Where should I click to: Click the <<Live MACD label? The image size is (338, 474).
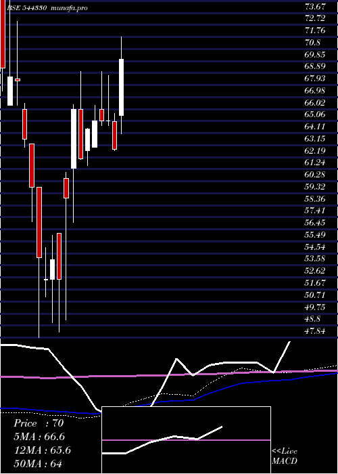[285, 456]
